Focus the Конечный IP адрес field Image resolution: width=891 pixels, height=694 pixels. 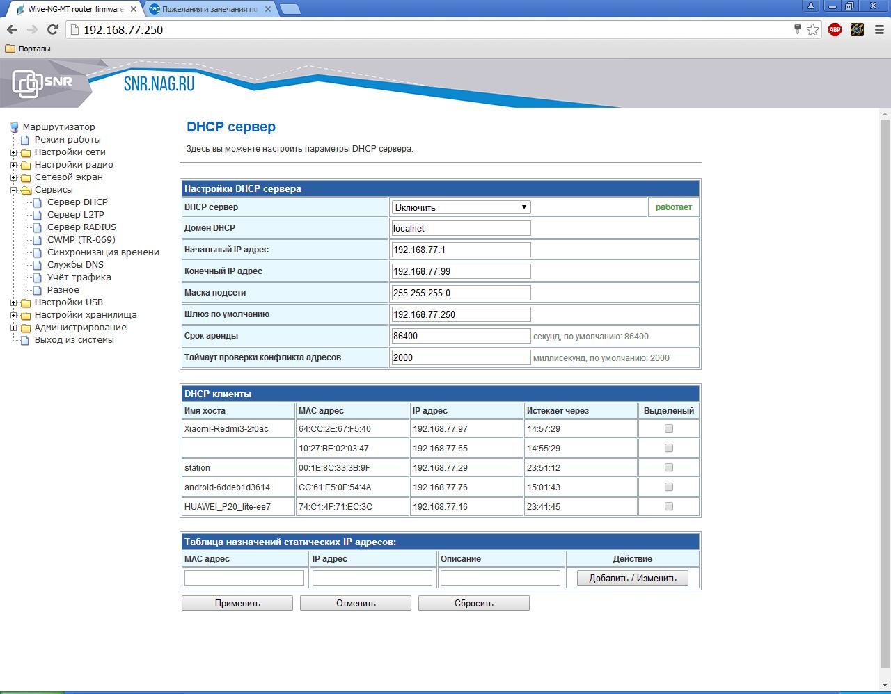point(461,271)
